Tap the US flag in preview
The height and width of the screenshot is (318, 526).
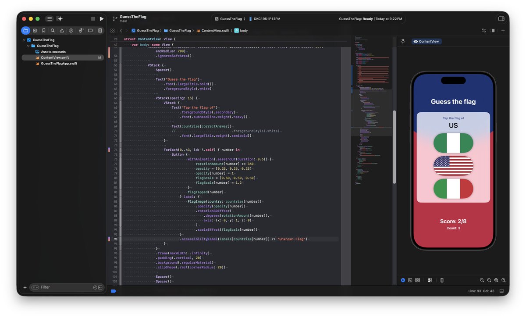pyautogui.click(x=453, y=166)
